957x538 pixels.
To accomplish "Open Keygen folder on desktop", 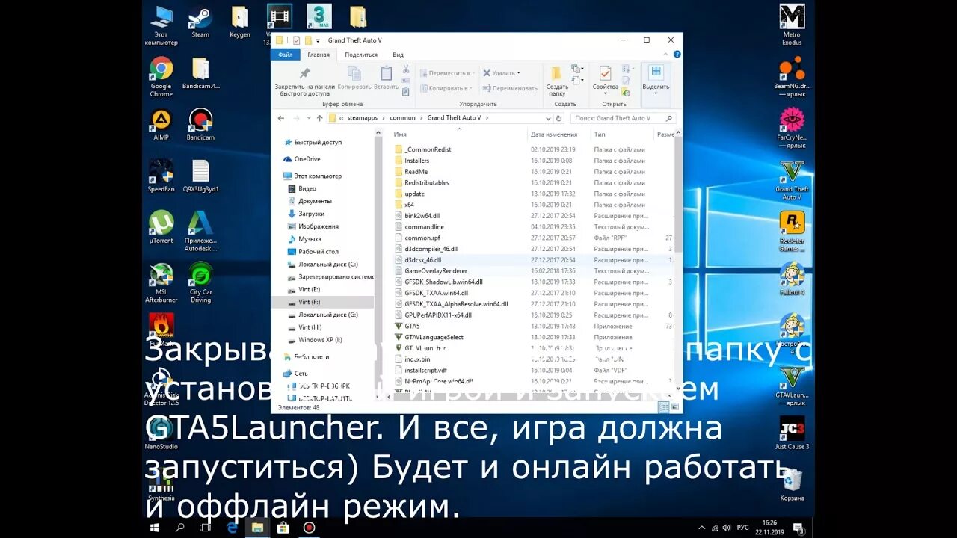I will tap(240, 22).
